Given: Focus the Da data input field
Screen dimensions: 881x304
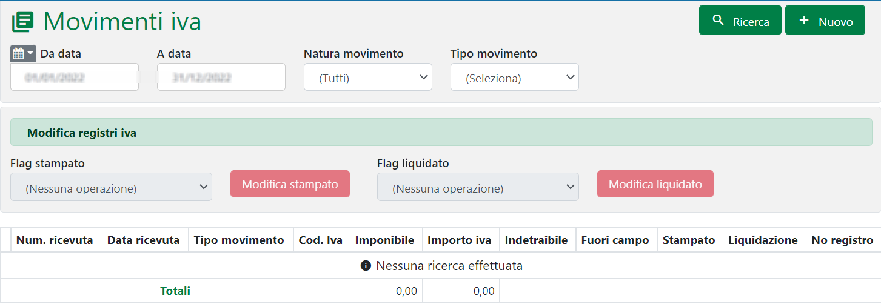Looking at the screenshot, I should tap(74, 78).
